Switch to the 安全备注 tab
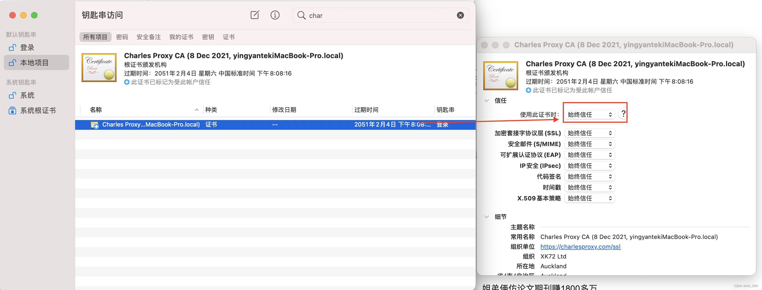The image size is (762, 290). click(x=149, y=37)
